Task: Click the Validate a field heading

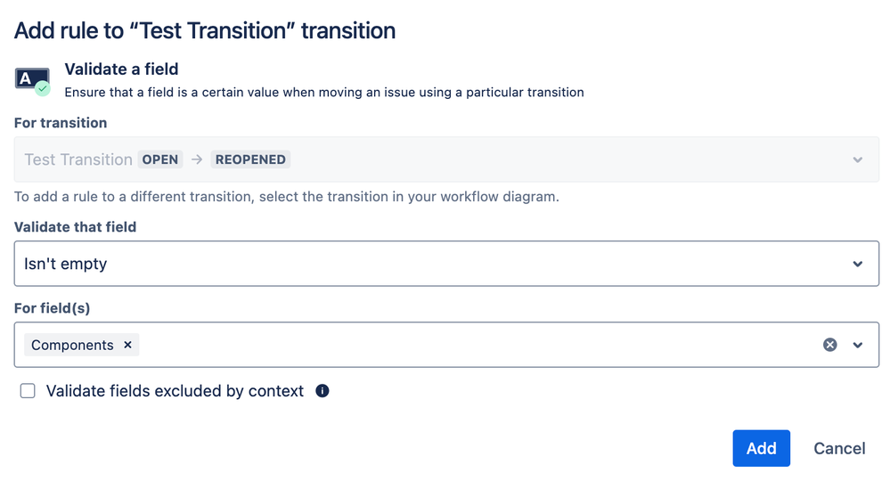Action: 121,69
